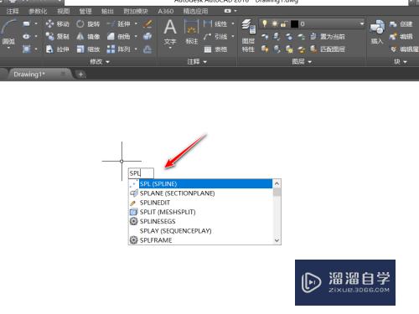Open the View (视图) ribbon tab
The width and height of the screenshot is (419, 314).
[64, 11]
